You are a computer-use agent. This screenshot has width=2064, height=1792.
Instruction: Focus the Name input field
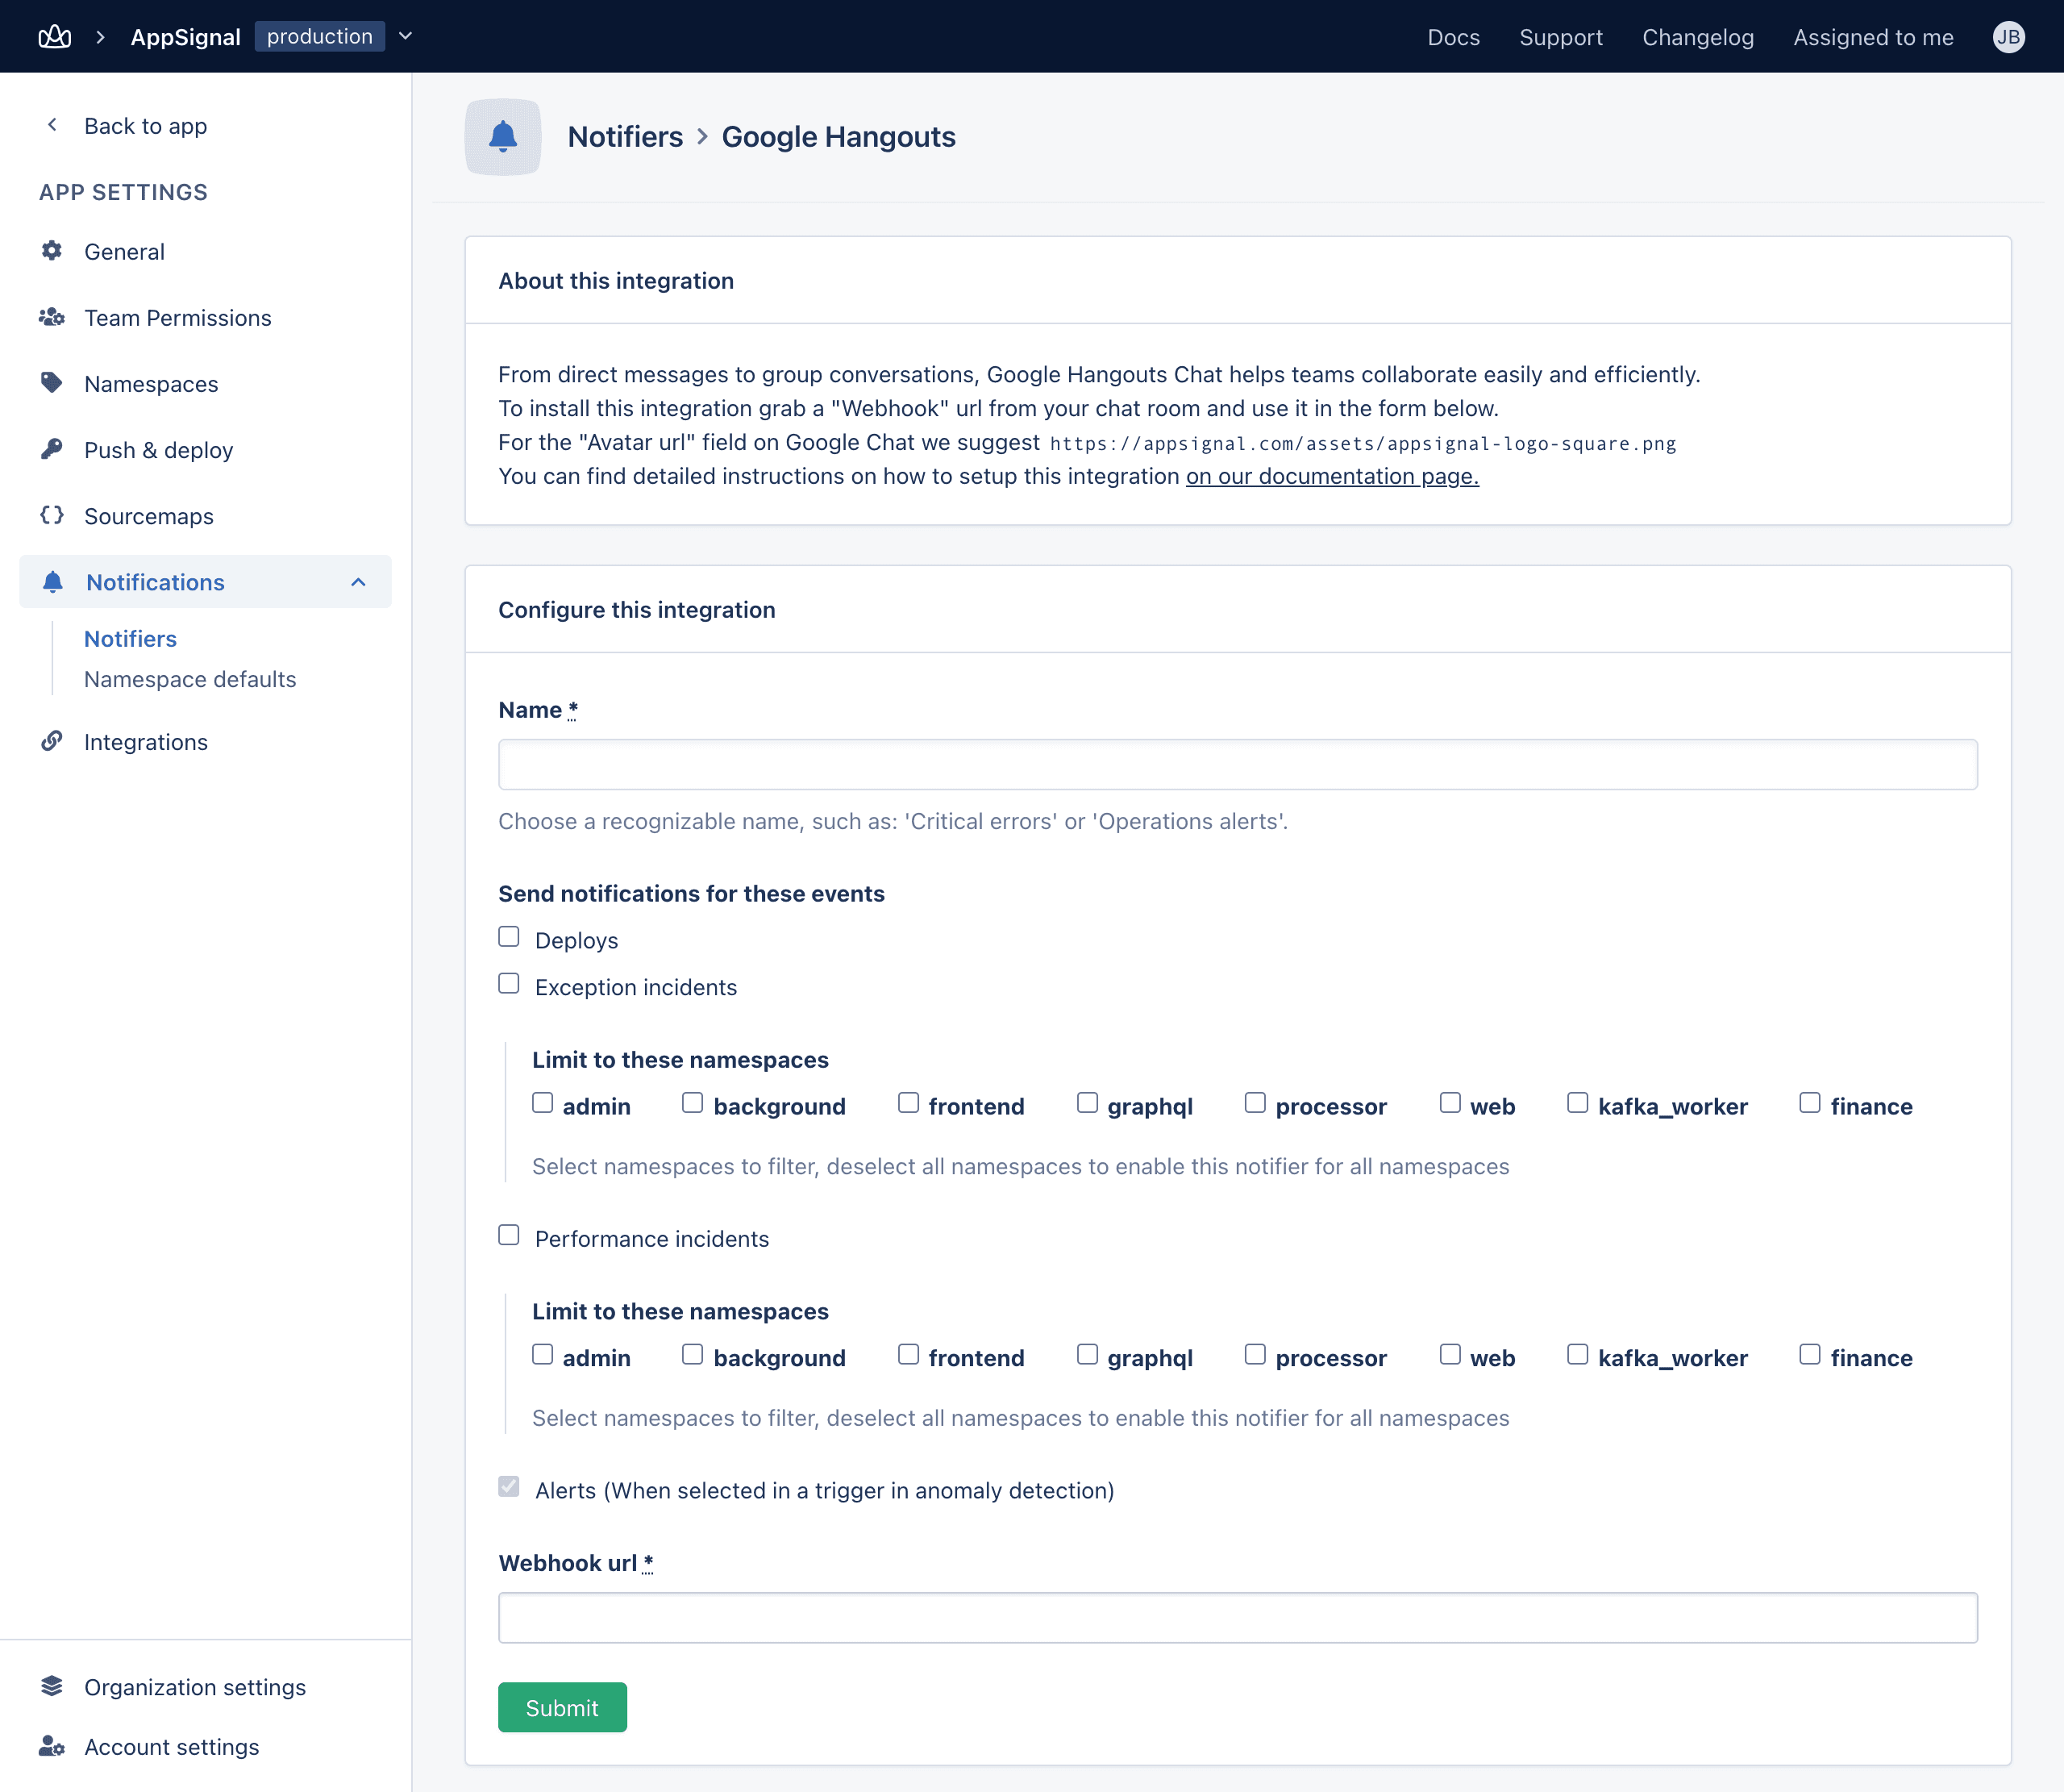click(x=1238, y=765)
